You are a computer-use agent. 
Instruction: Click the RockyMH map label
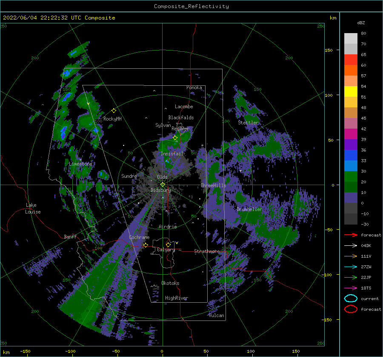[x=112, y=119]
